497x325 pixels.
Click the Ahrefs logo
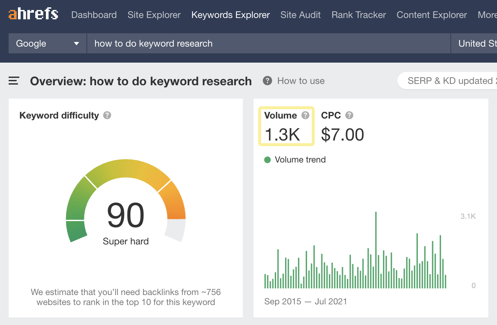[x=33, y=14]
